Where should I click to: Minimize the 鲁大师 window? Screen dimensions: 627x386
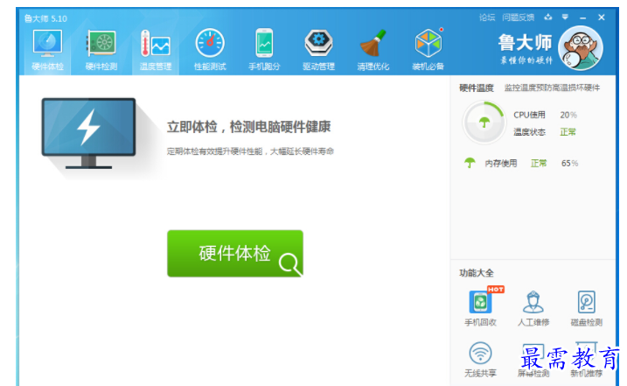pyautogui.click(x=583, y=18)
